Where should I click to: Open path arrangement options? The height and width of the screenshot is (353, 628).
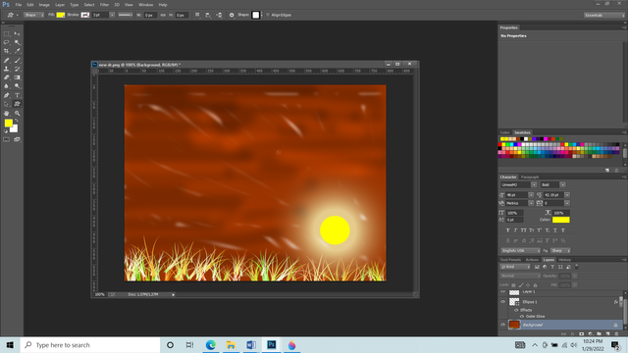click(219, 15)
